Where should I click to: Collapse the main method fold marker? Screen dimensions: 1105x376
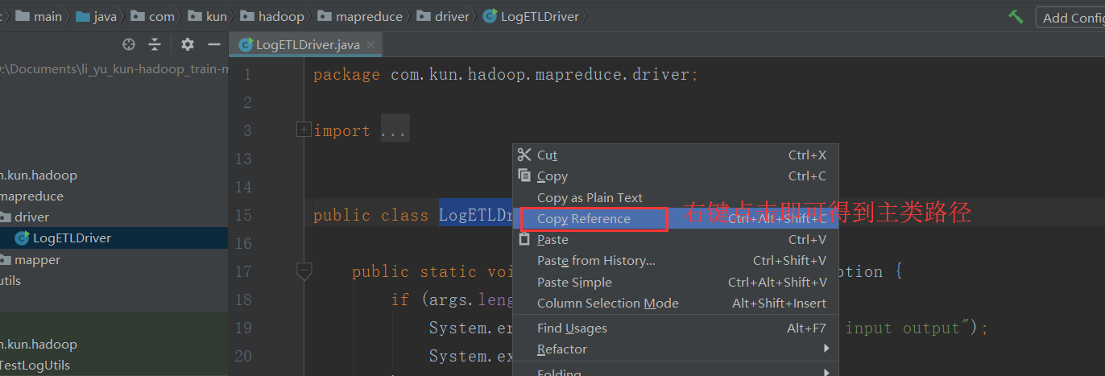pos(304,272)
